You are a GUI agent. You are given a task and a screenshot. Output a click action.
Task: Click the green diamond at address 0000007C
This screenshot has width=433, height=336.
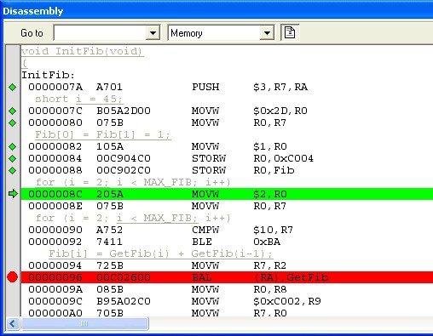(x=13, y=111)
